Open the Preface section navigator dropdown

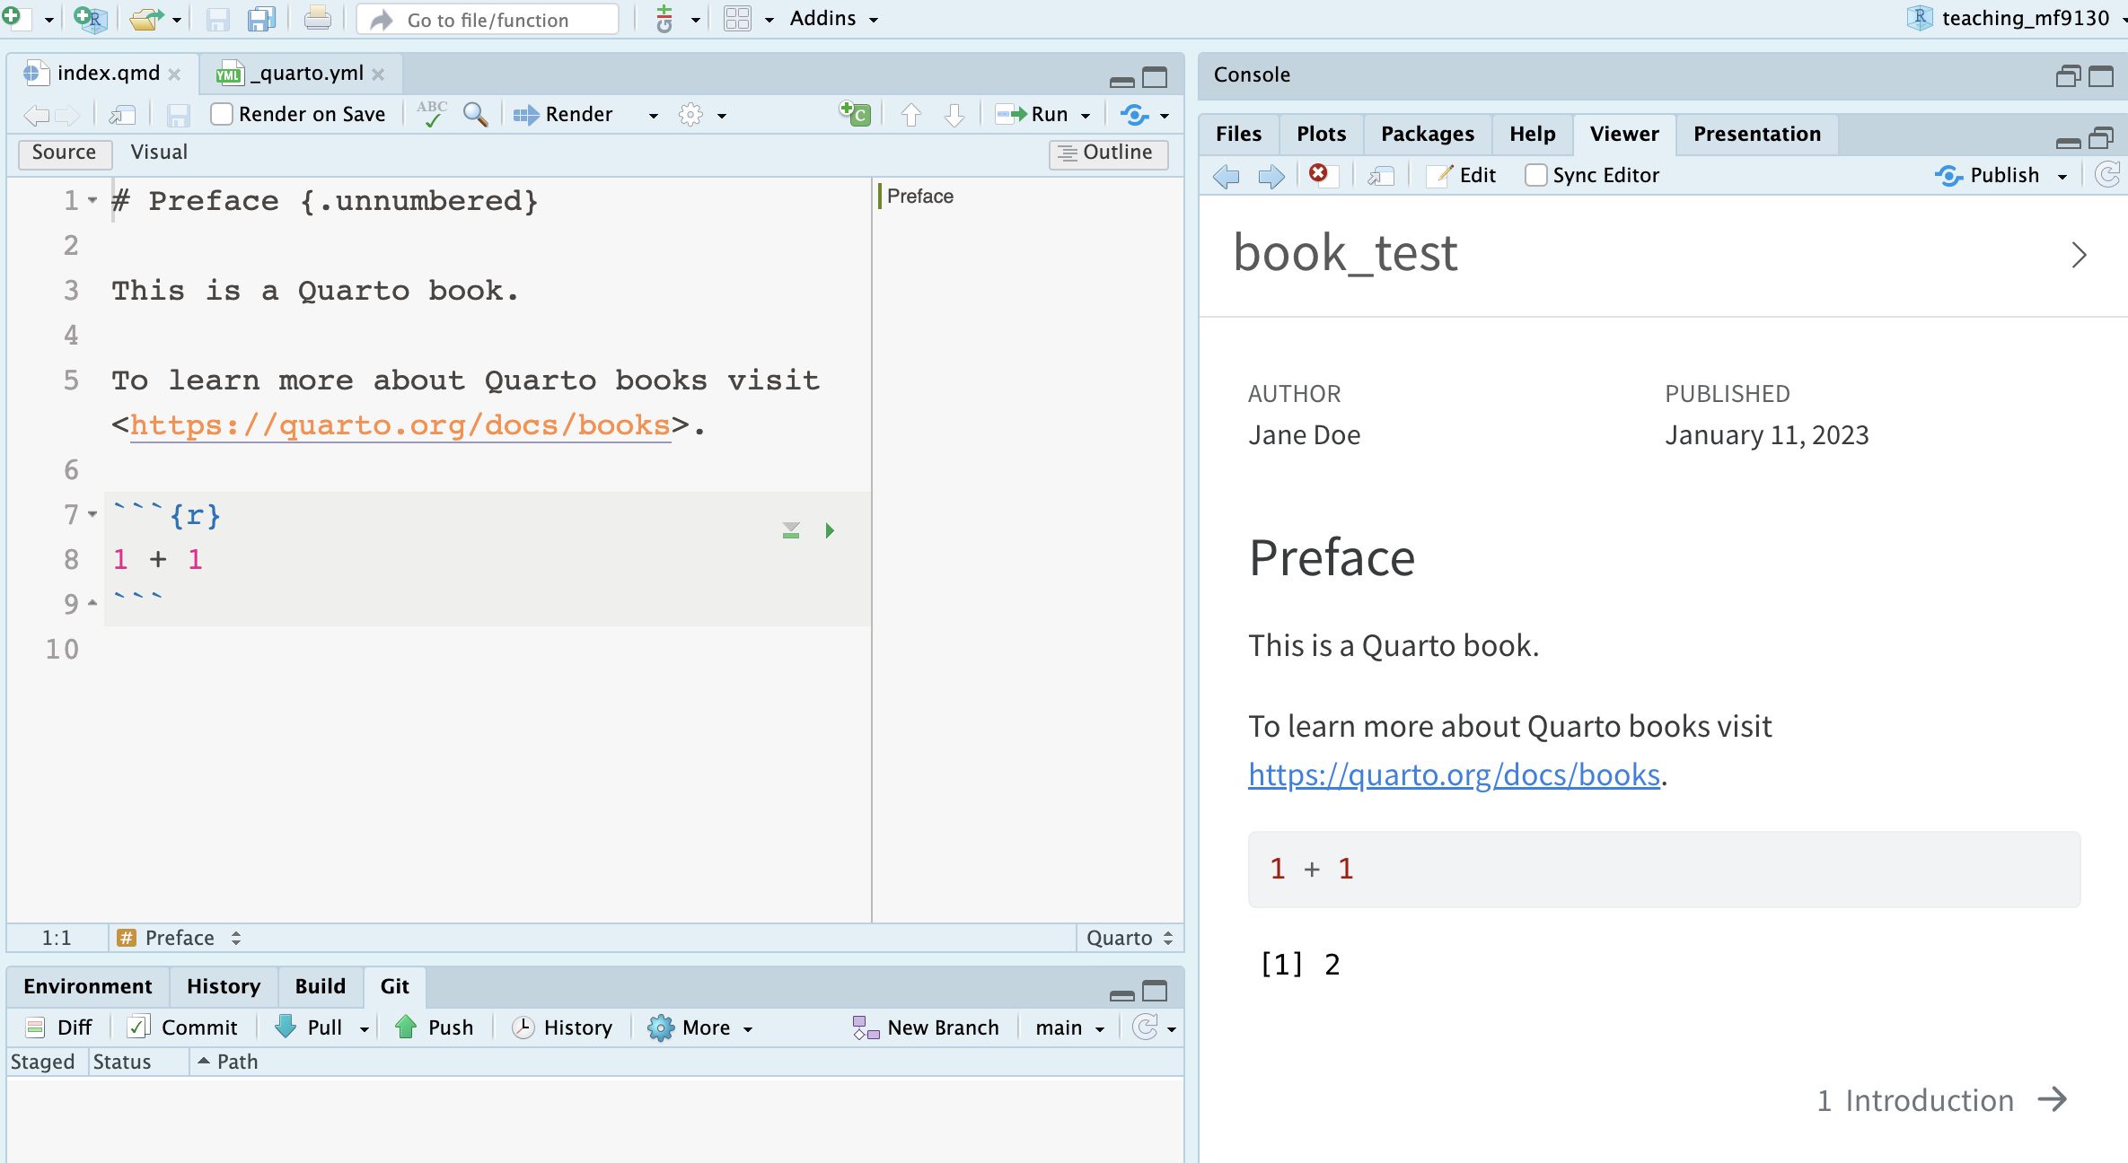(180, 938)
